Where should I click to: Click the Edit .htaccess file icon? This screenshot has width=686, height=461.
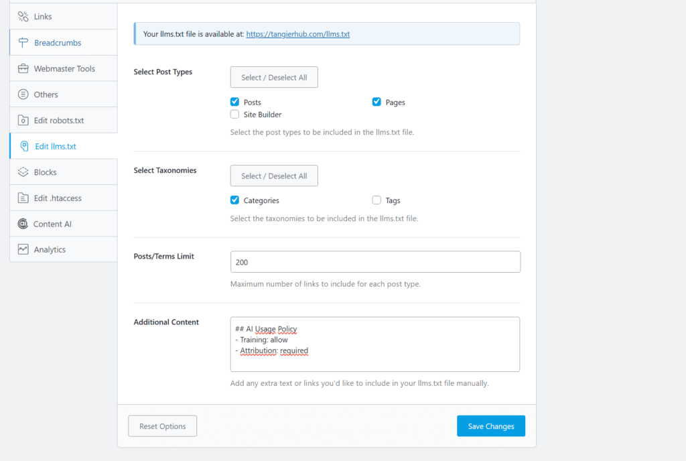(23, 198)
